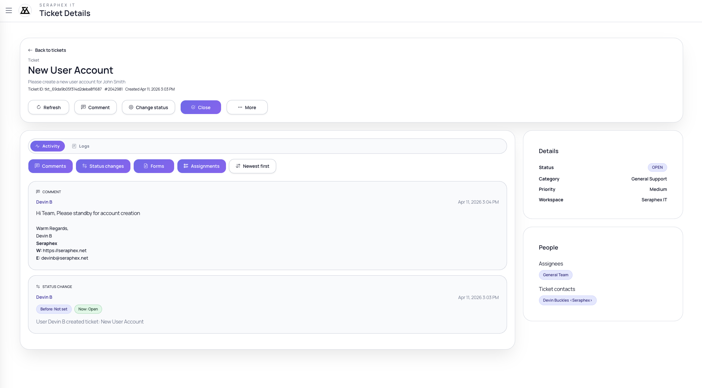This screenshot has height=388, width=702.
Task: Click the Refresh button
Action: point(49,107)
